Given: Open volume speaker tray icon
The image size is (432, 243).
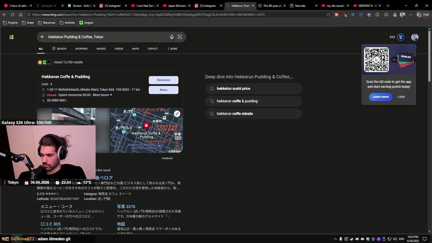Looking at the screenshot, I should (395, 239).
